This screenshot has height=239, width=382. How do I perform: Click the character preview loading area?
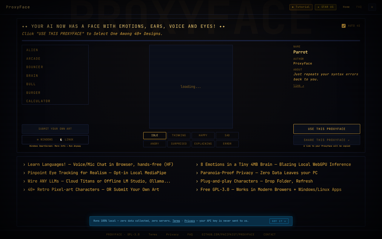(191, 87)
